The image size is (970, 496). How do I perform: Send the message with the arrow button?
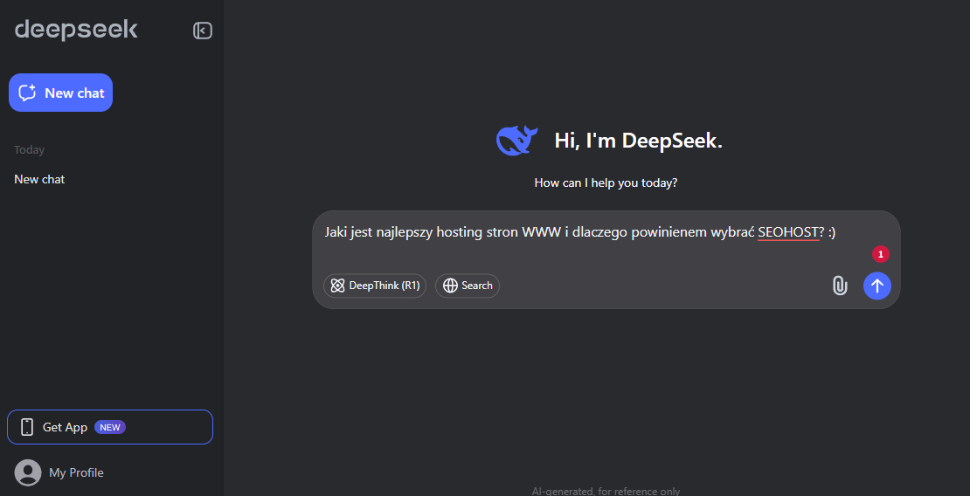876,286
